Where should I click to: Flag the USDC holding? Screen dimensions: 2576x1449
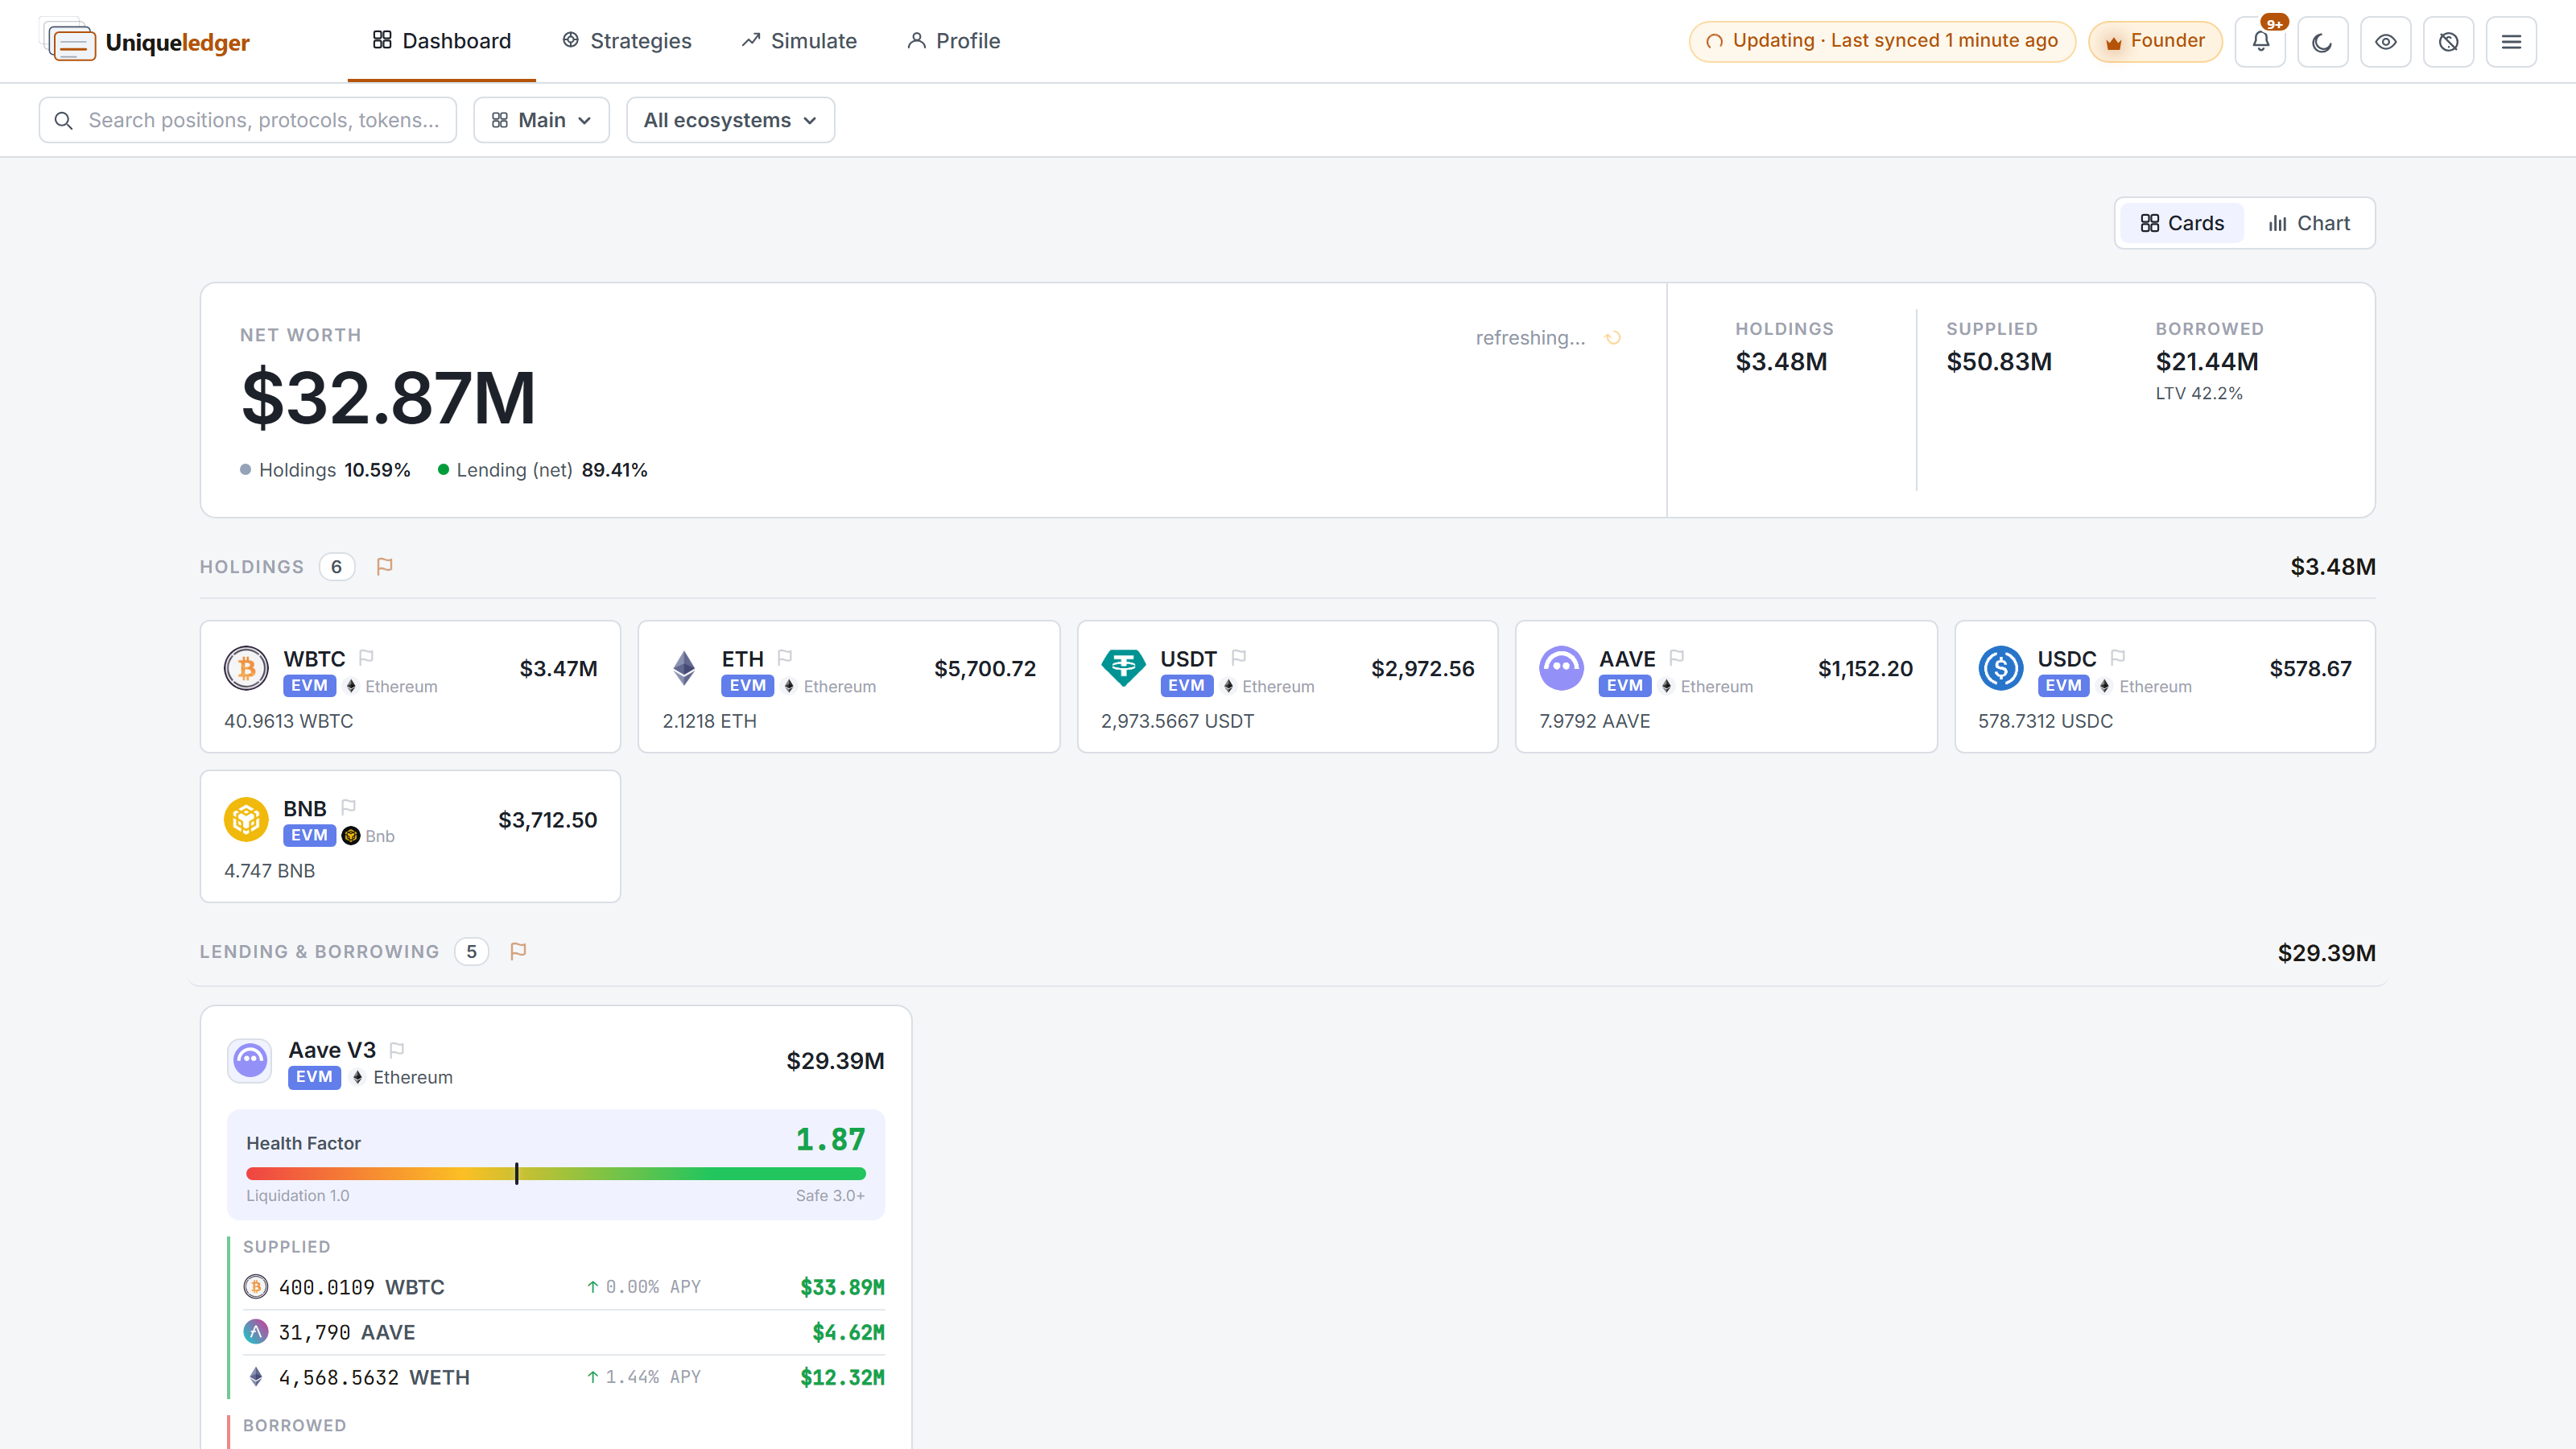[2118, 657]
